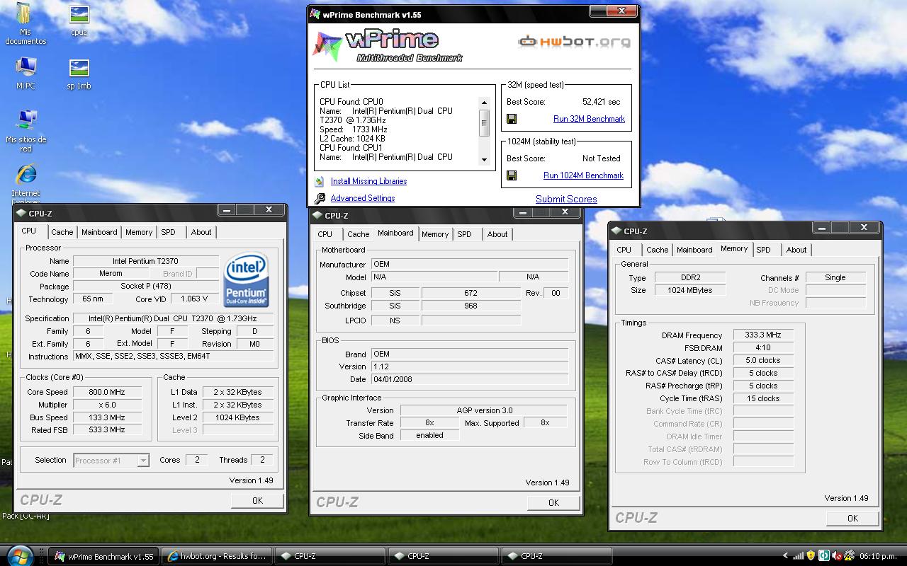Screen dimensions: 907x566
Task: Open the cpuz desktop image icon
Action: point(79,21)
